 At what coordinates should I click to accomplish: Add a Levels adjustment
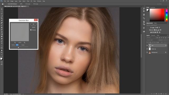tap(153, 28)
